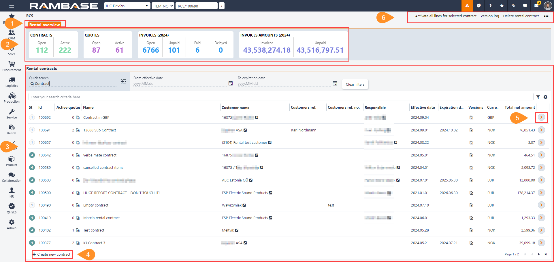Go to next page of contracts
The image size is (554, 262).
(539, 254)
